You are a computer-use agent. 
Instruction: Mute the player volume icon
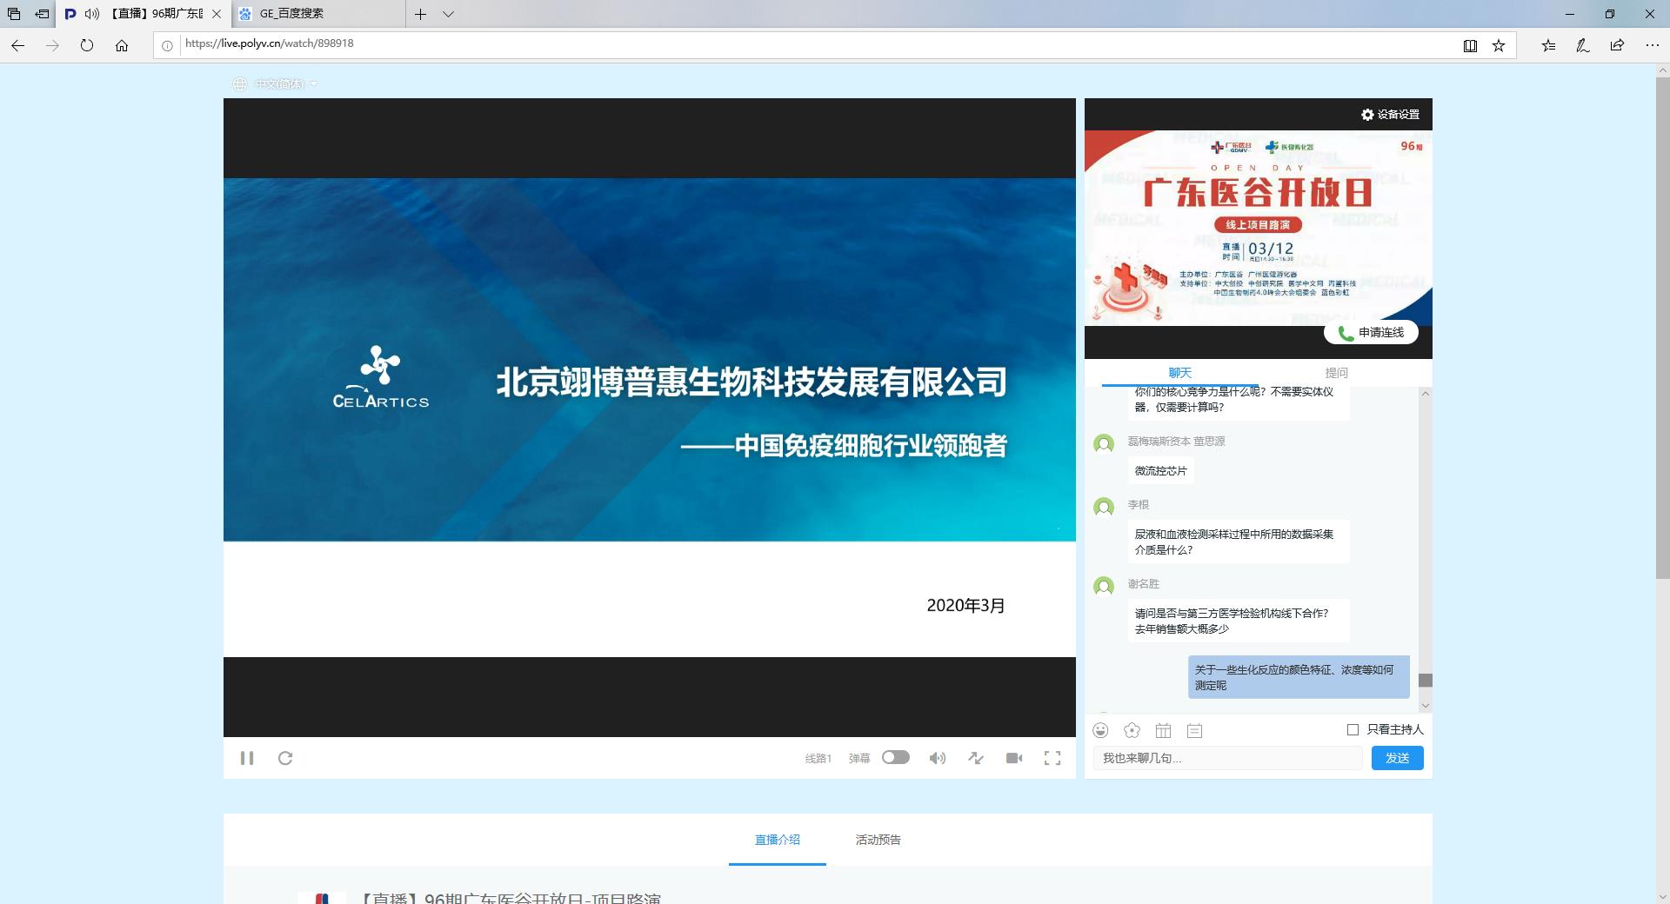[x=937, y=758]
